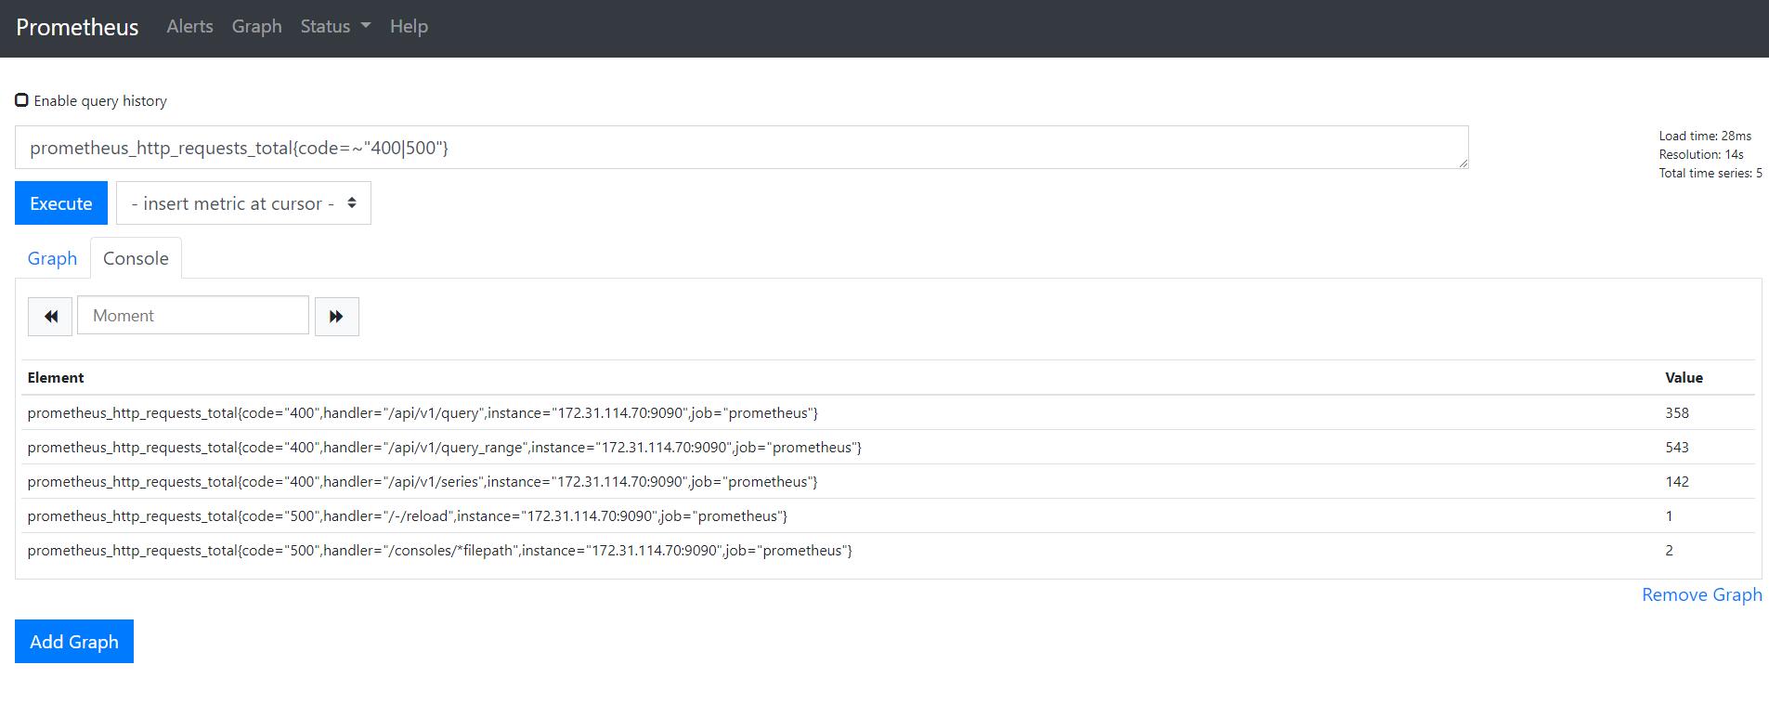Click the Remove Graph link
This screenshot has width=1769, height=717.
pyautogui.click(x=1701, y=594)
